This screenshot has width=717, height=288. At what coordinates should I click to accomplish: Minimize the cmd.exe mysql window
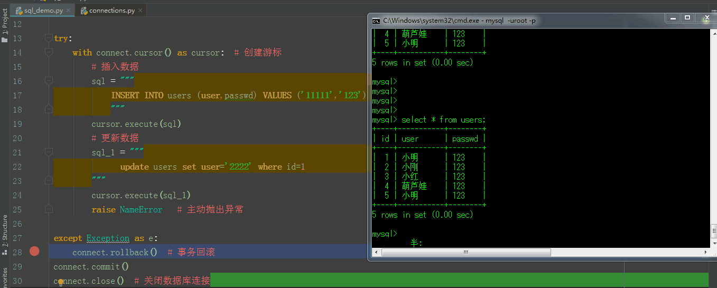click(x=673, y=18)
